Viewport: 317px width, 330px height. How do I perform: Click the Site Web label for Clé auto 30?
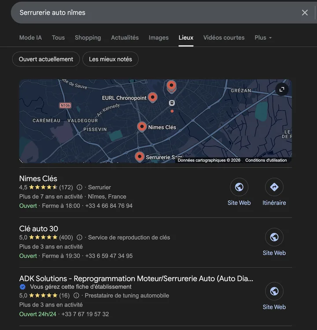point(274,253)
